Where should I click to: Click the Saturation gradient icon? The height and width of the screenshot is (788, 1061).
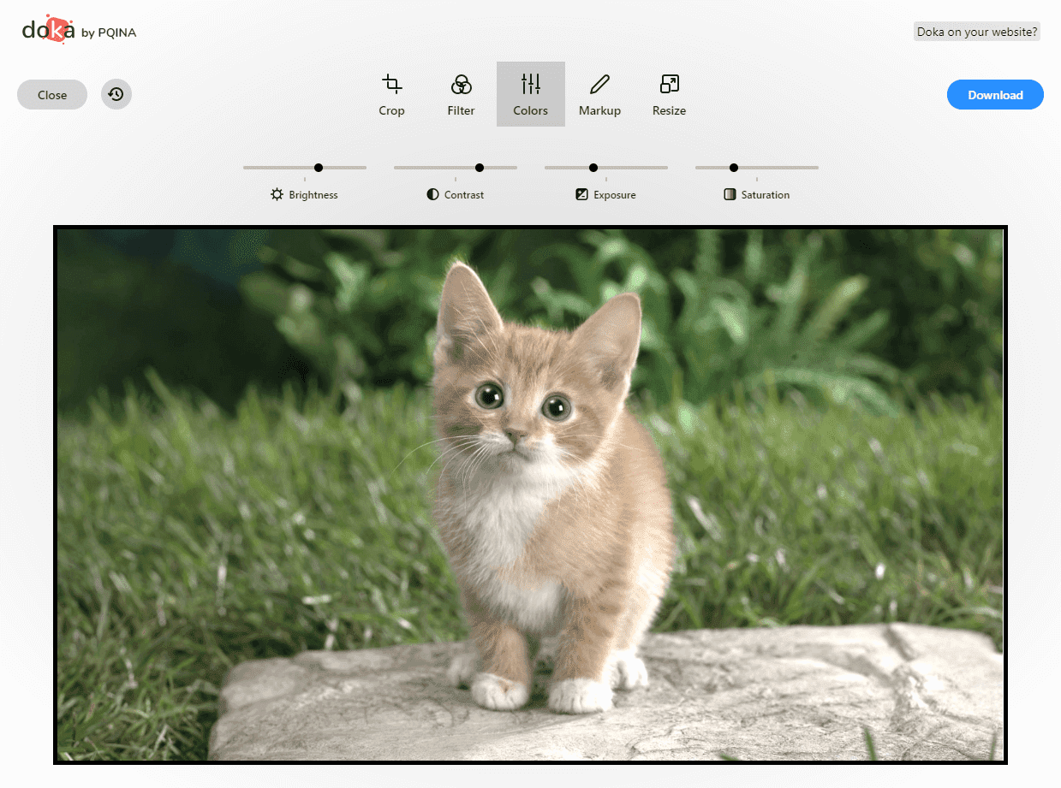click(x=730, y=195)
